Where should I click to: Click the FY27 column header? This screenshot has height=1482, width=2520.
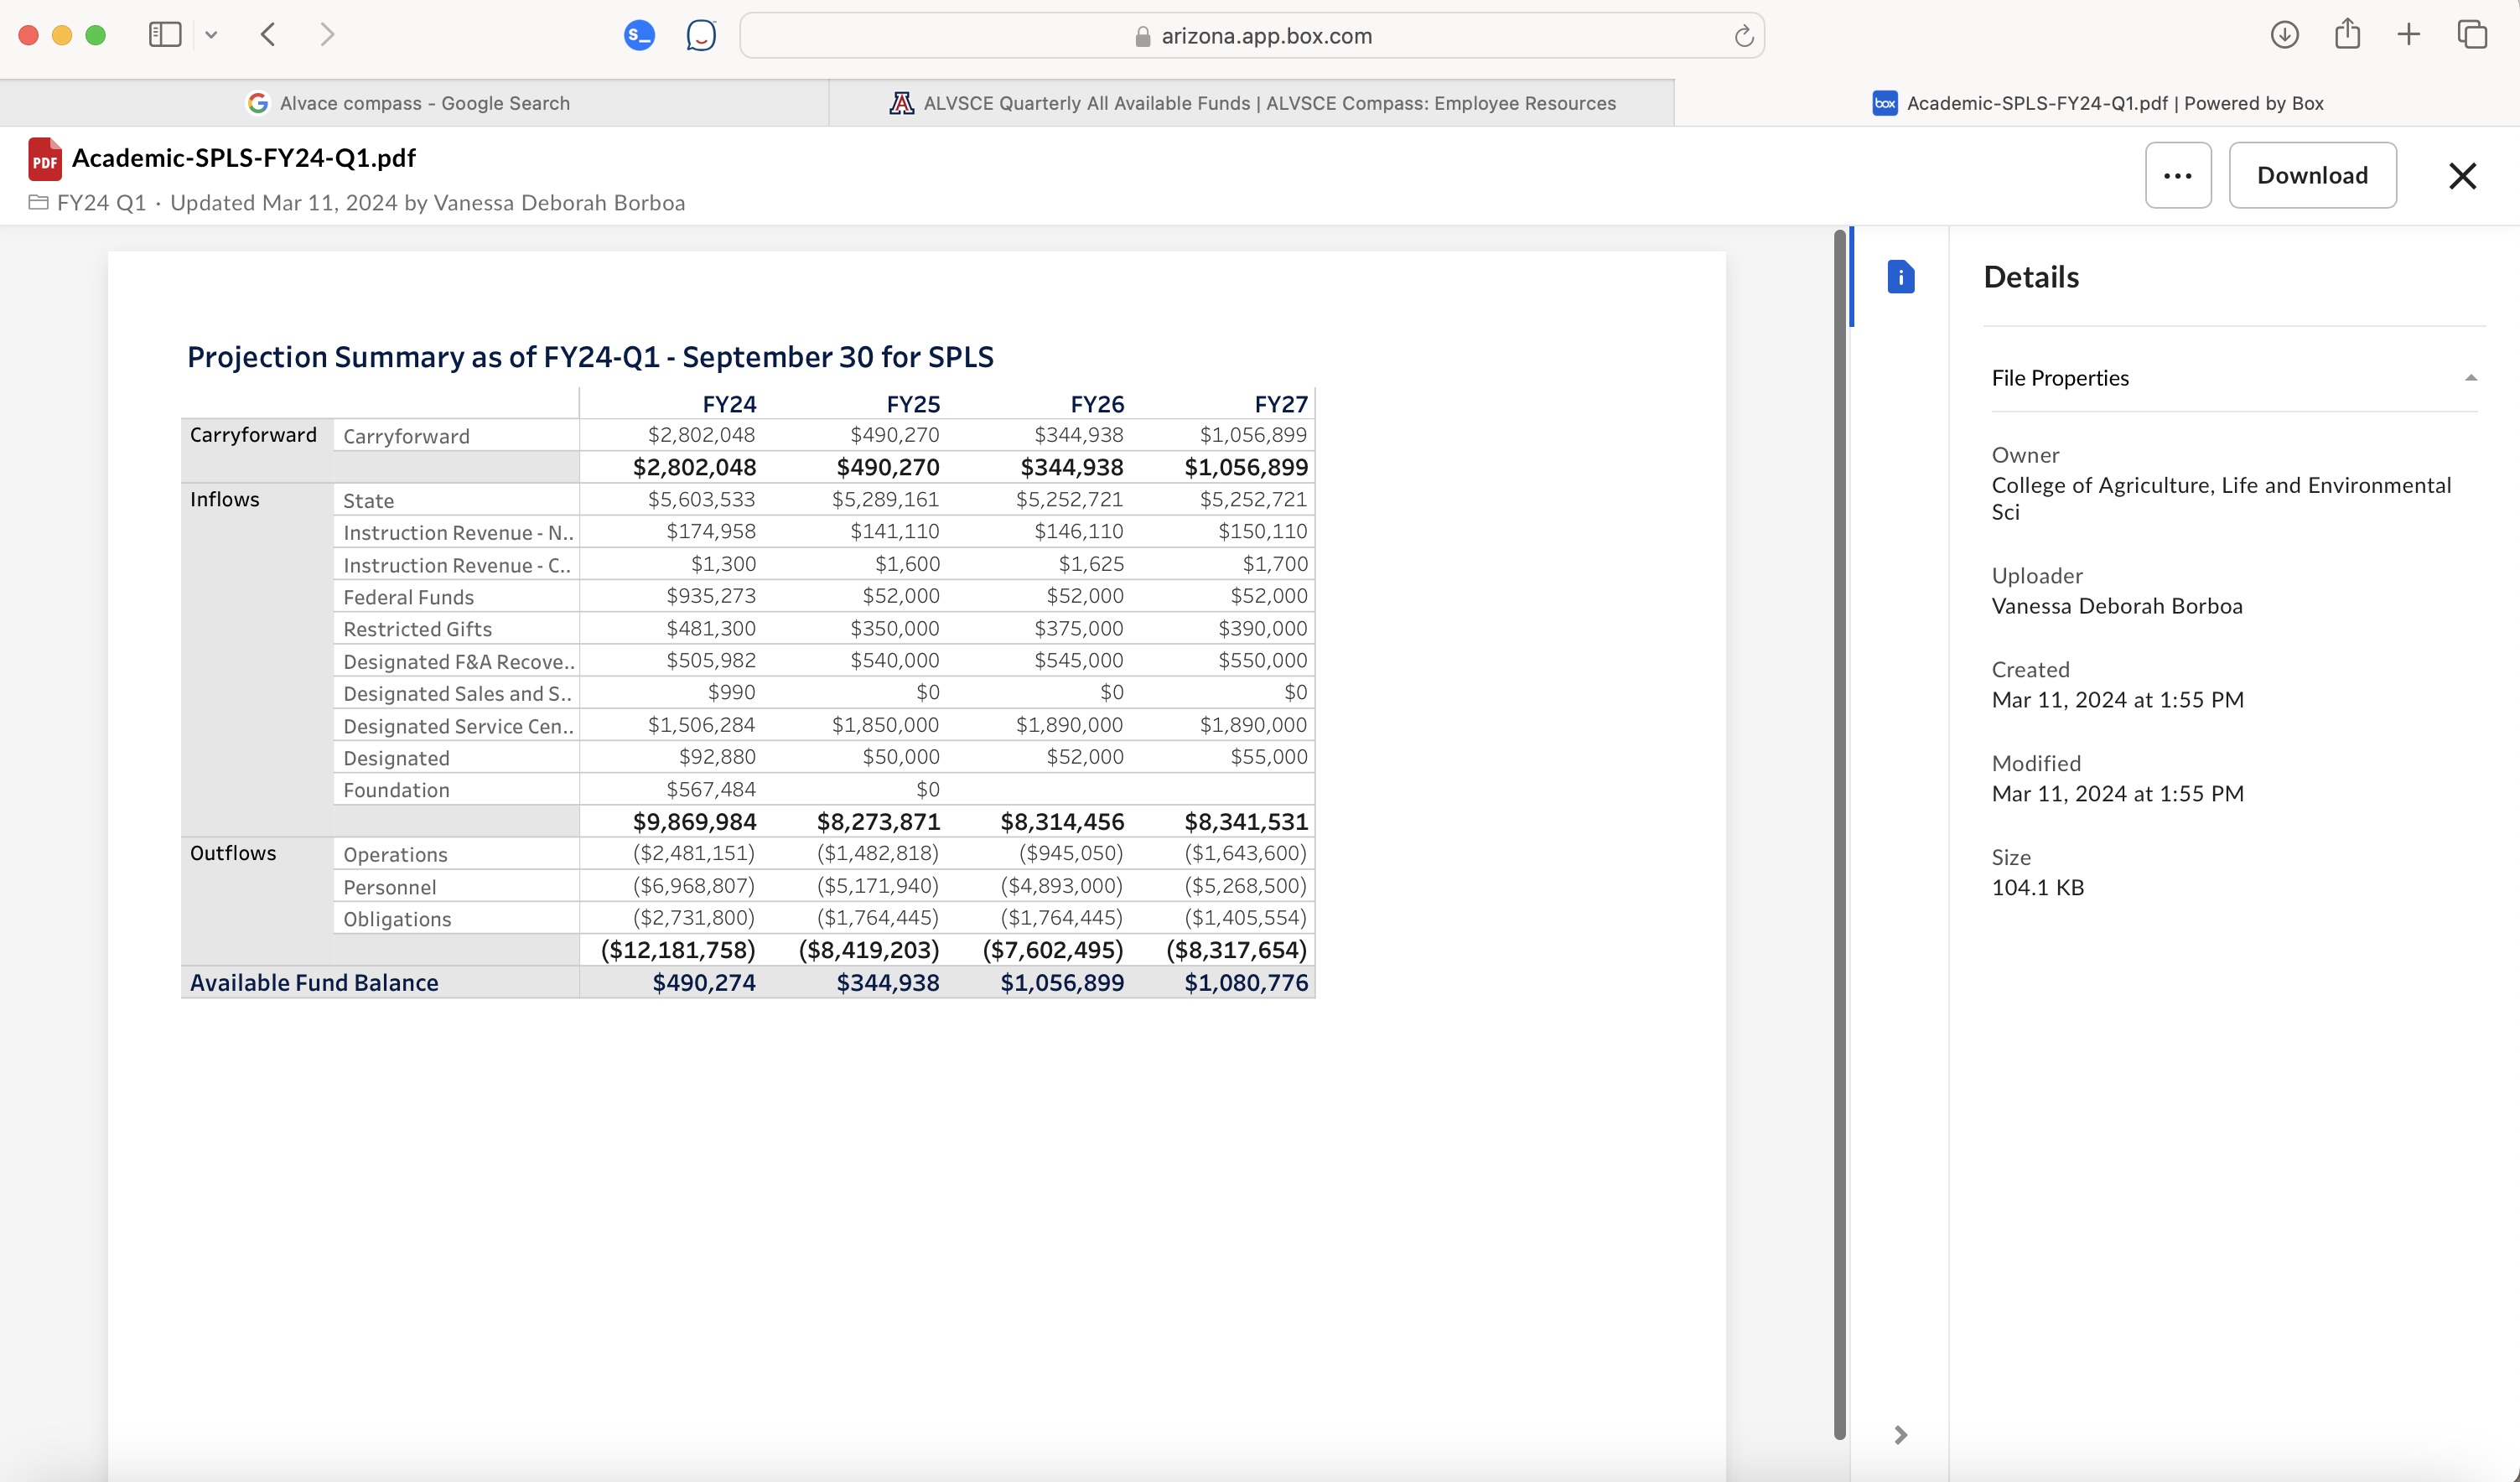1281,404
